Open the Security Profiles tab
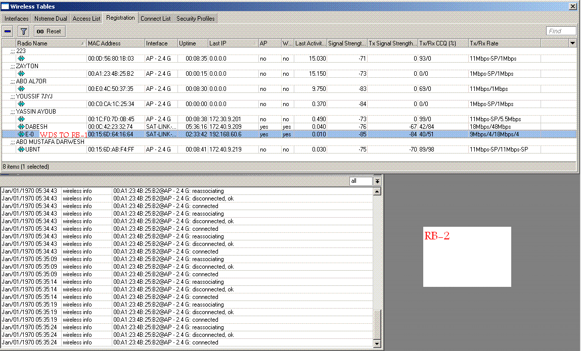Screen dimensions: 581x351 [195, 19]
